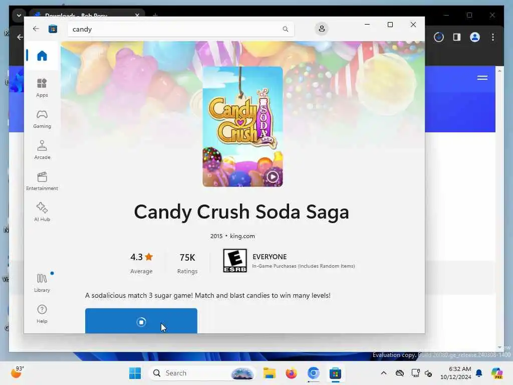Click the 2015 release year text
This screenshot has height=385, width=513.
(x=216, y=236)
